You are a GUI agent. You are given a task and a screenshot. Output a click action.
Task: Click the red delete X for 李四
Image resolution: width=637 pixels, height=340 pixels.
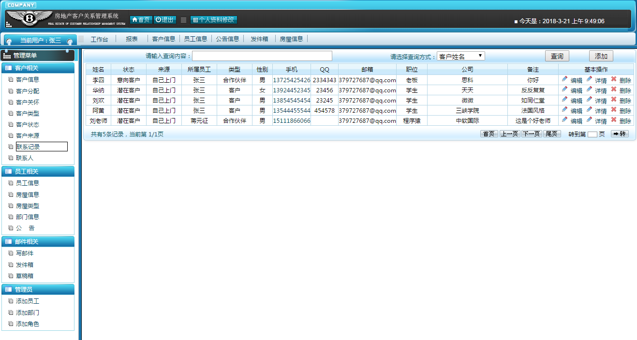coord(614,79)
